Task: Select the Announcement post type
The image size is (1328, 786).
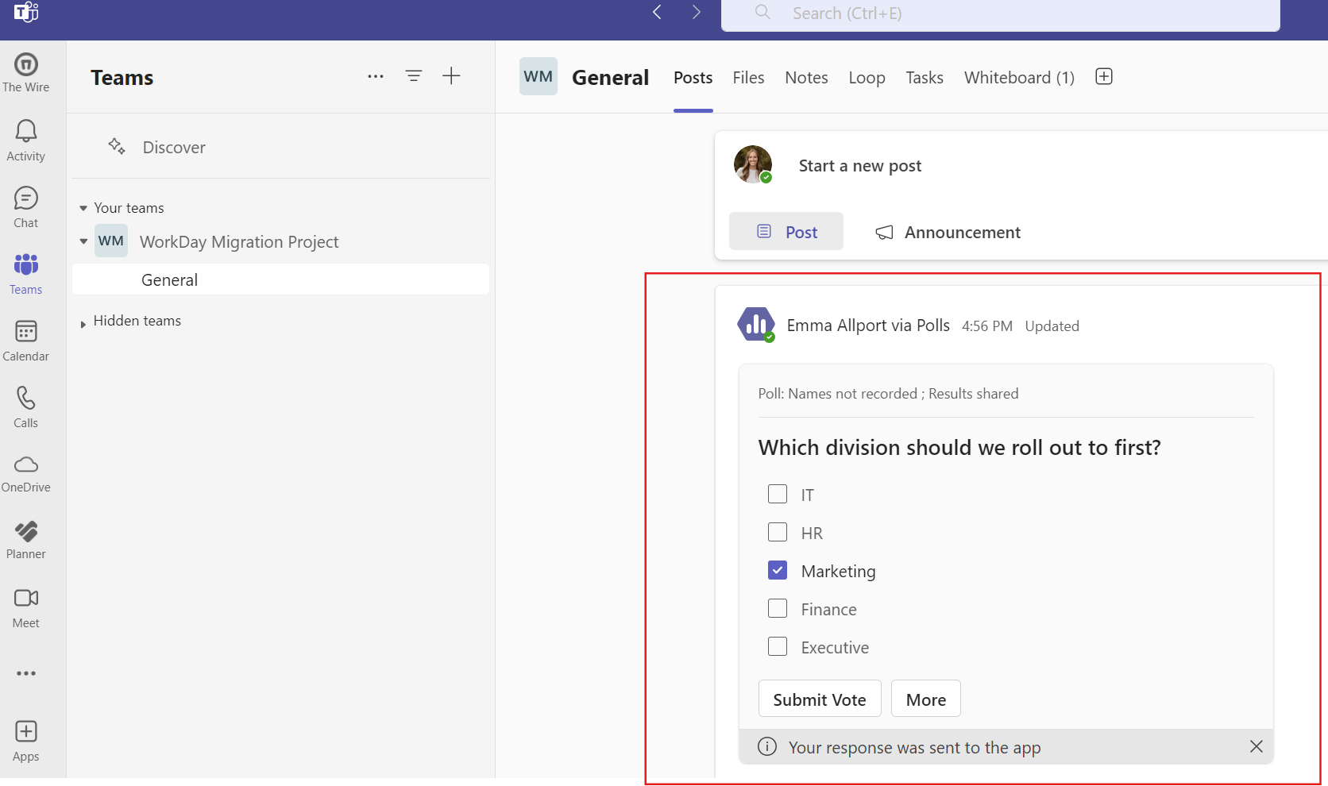Action: (948, 232)
